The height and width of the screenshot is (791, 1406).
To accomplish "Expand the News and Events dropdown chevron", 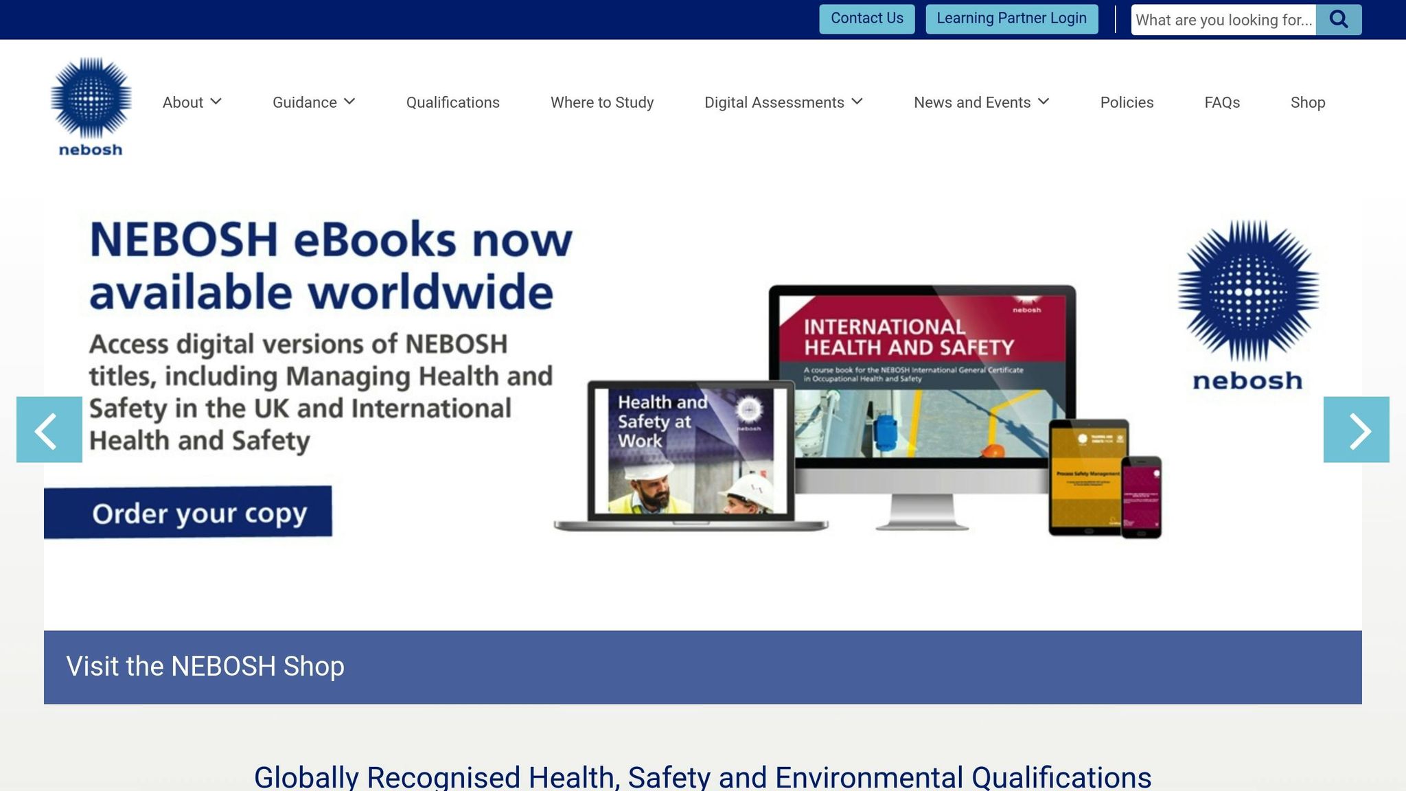I will (1044, 102).
